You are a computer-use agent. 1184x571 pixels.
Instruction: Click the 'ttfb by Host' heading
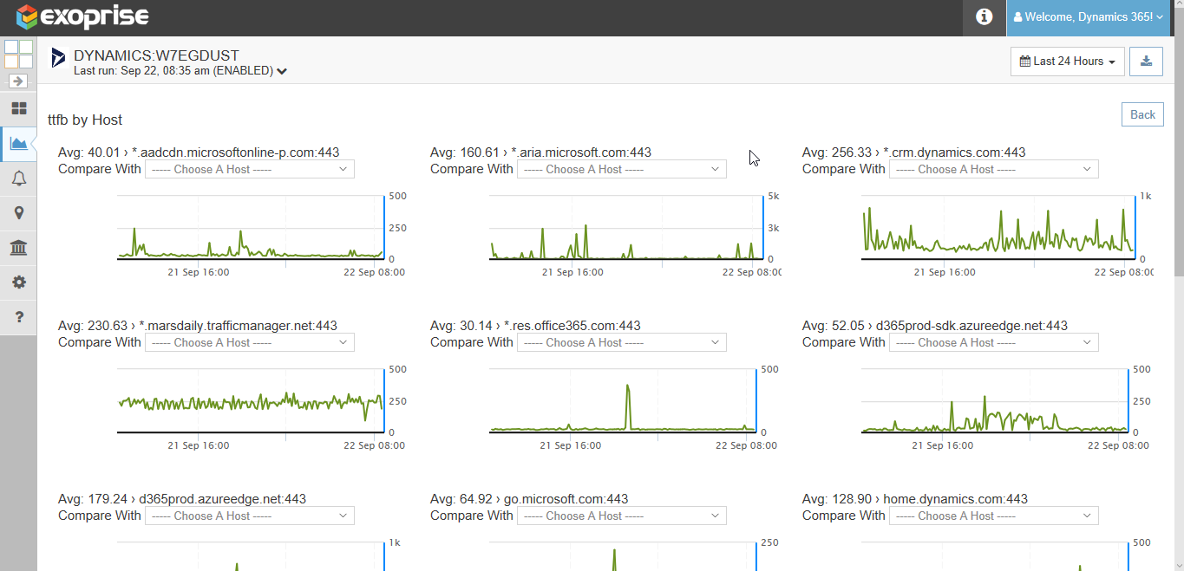tap(85, 120)
